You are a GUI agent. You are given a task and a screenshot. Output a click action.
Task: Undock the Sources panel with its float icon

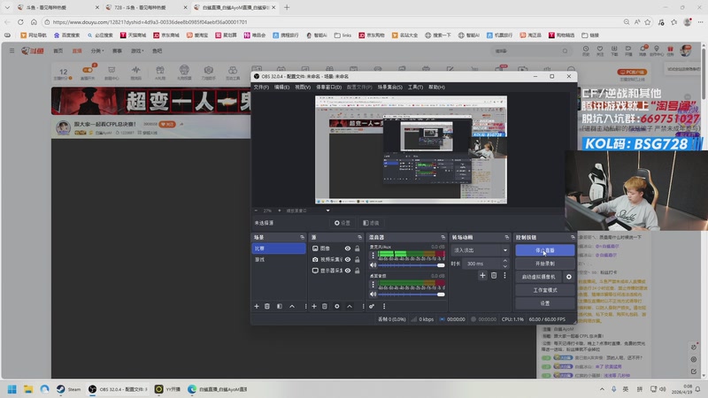click(360, 237)
